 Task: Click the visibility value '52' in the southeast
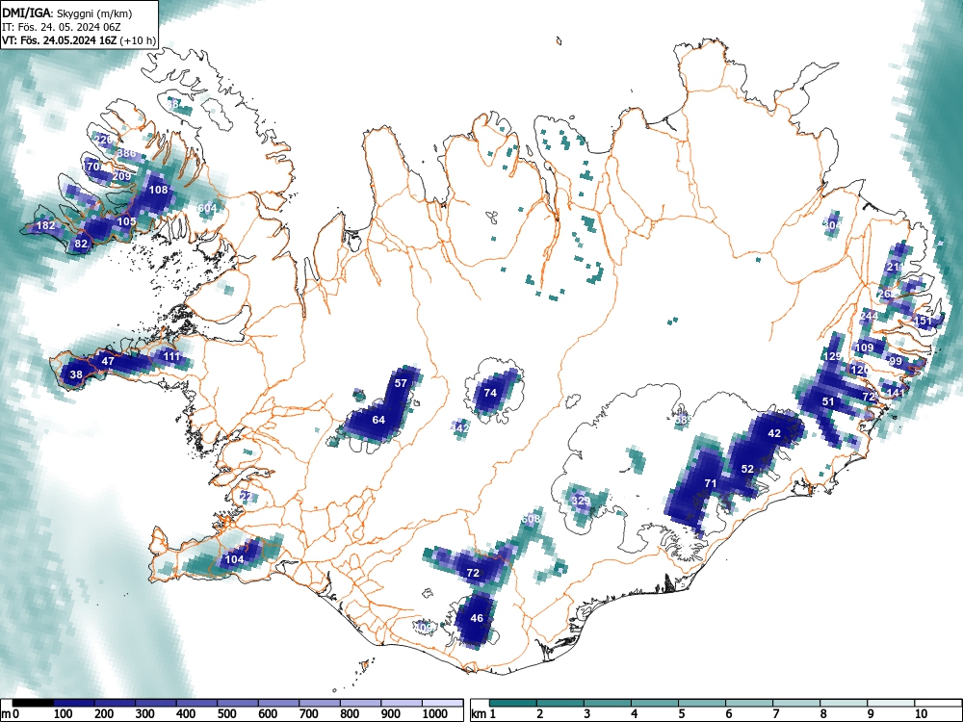(747, 469)
